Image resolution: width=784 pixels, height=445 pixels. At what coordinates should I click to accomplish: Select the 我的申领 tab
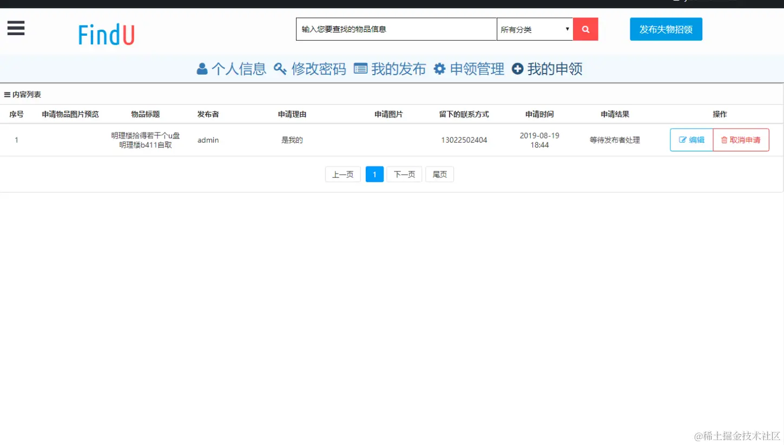(547, 69)
